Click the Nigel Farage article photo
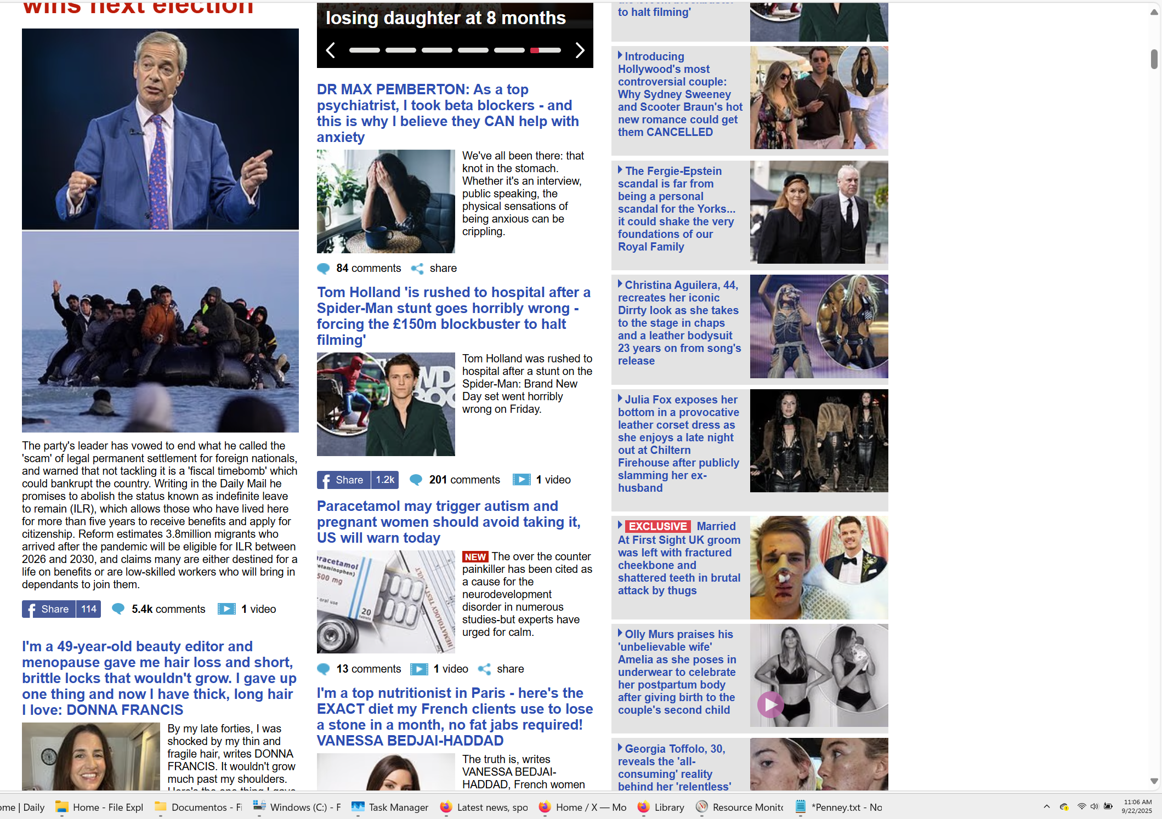Screen dimensions: 1162x819 [x=160, y=129]
